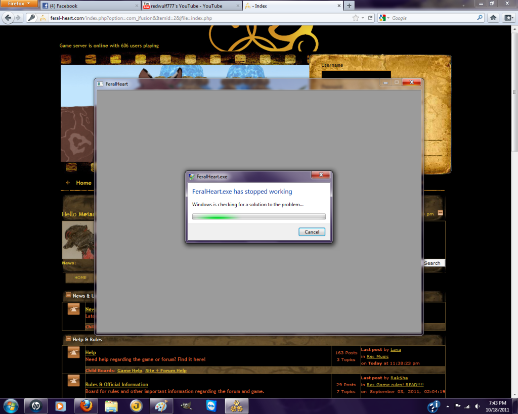View Lava's profile link

pyautogui.click(x=396, y=350)
